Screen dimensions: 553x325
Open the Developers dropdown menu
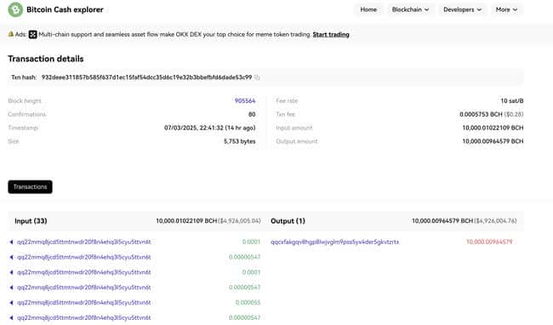(x=462, y=9)
